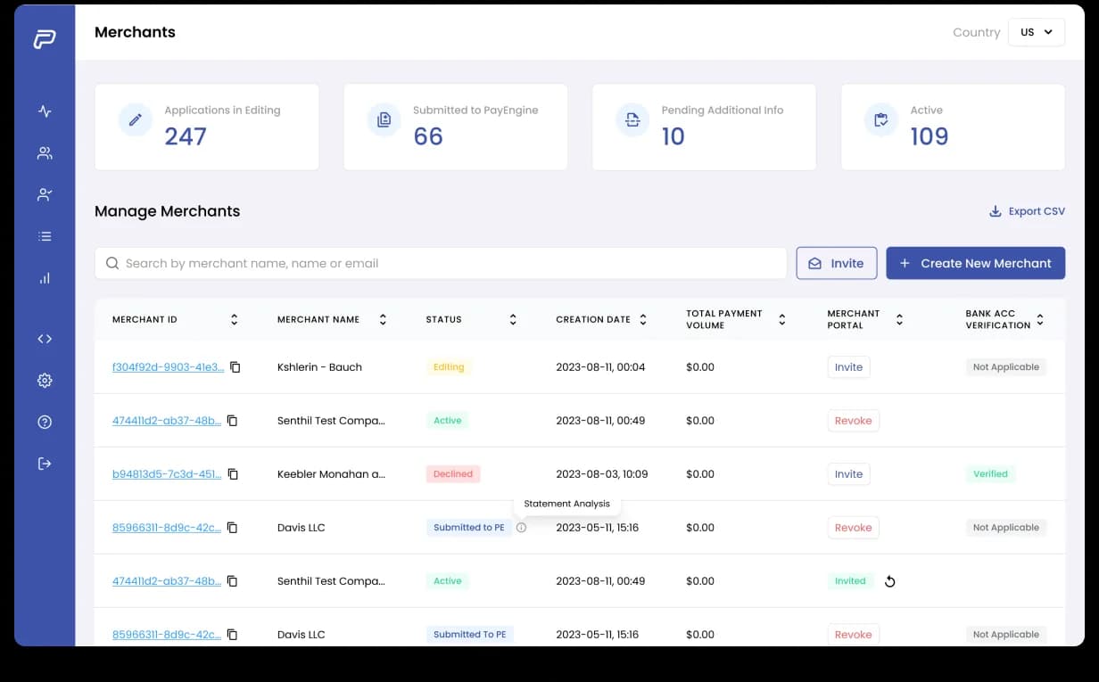This screenshot has width=1099, height=682.
Task: Open the activity pulse sidebar icon
Action: (45, 111)
